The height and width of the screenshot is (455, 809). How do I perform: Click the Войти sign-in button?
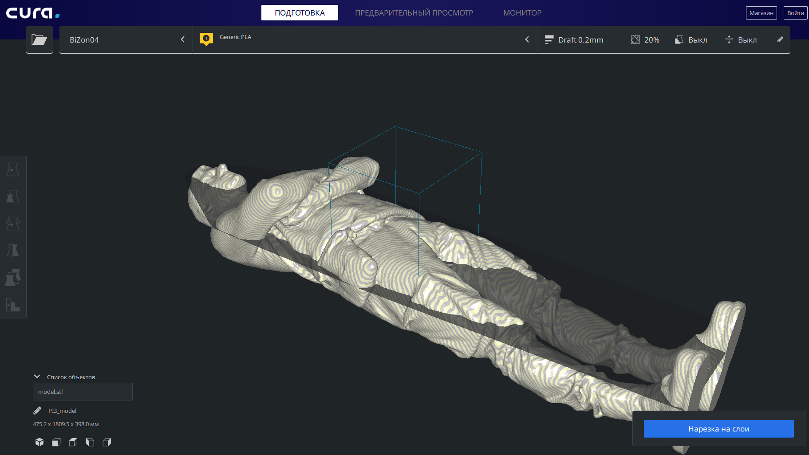pos(796,13)
